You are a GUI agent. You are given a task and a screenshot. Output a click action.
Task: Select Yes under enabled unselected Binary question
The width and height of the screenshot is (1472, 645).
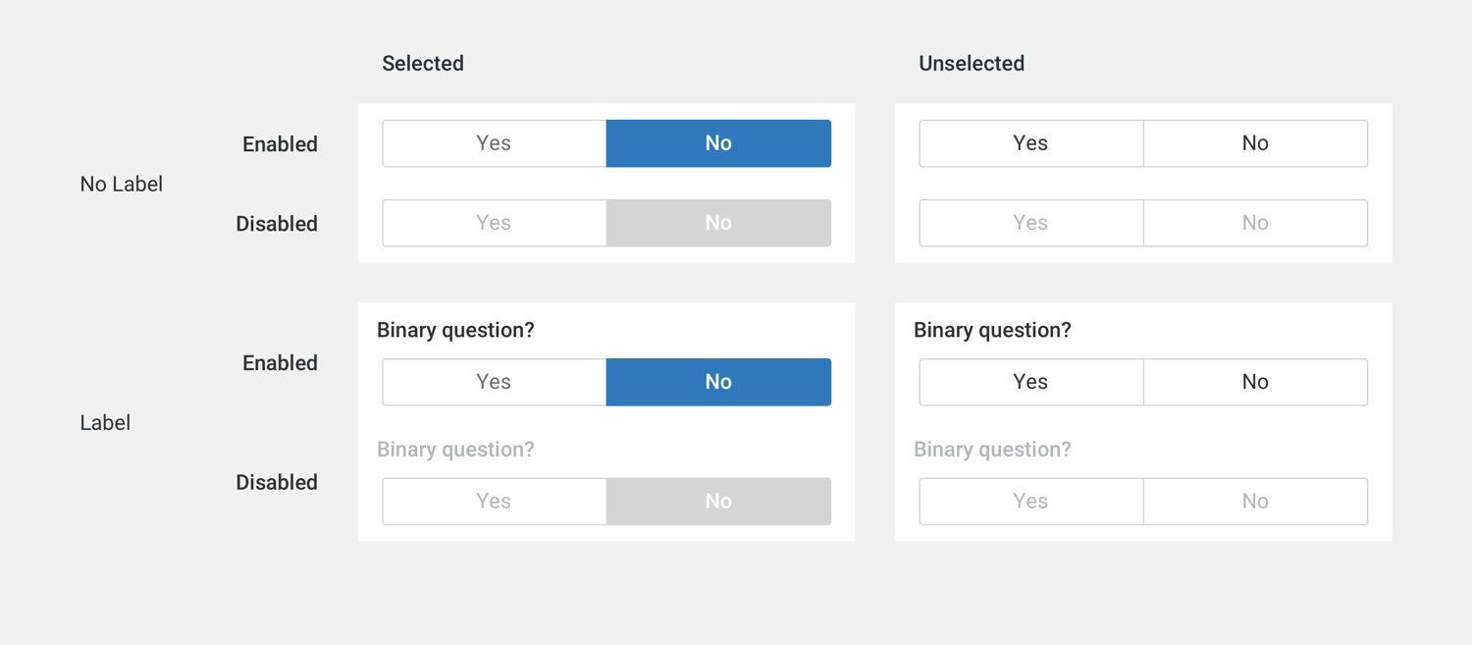click(x=1031, y=382)
